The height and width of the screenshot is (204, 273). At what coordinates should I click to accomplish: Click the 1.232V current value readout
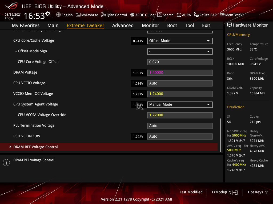pos(138,94)
